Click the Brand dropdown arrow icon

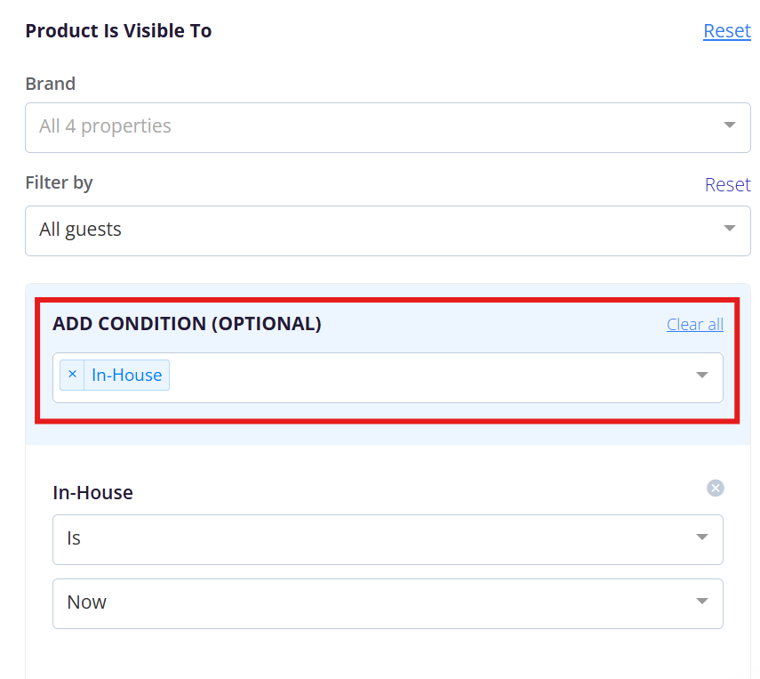click(x=730, y=125)
